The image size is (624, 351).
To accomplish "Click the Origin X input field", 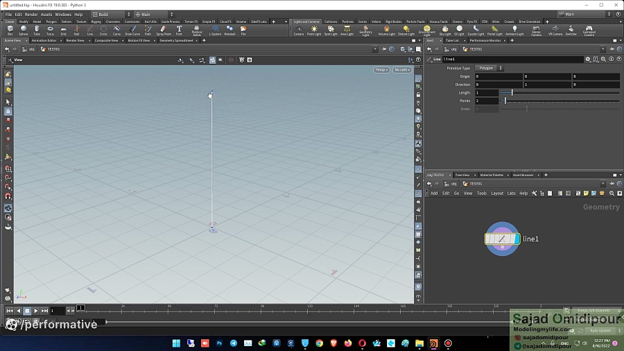I will [498, 76].
